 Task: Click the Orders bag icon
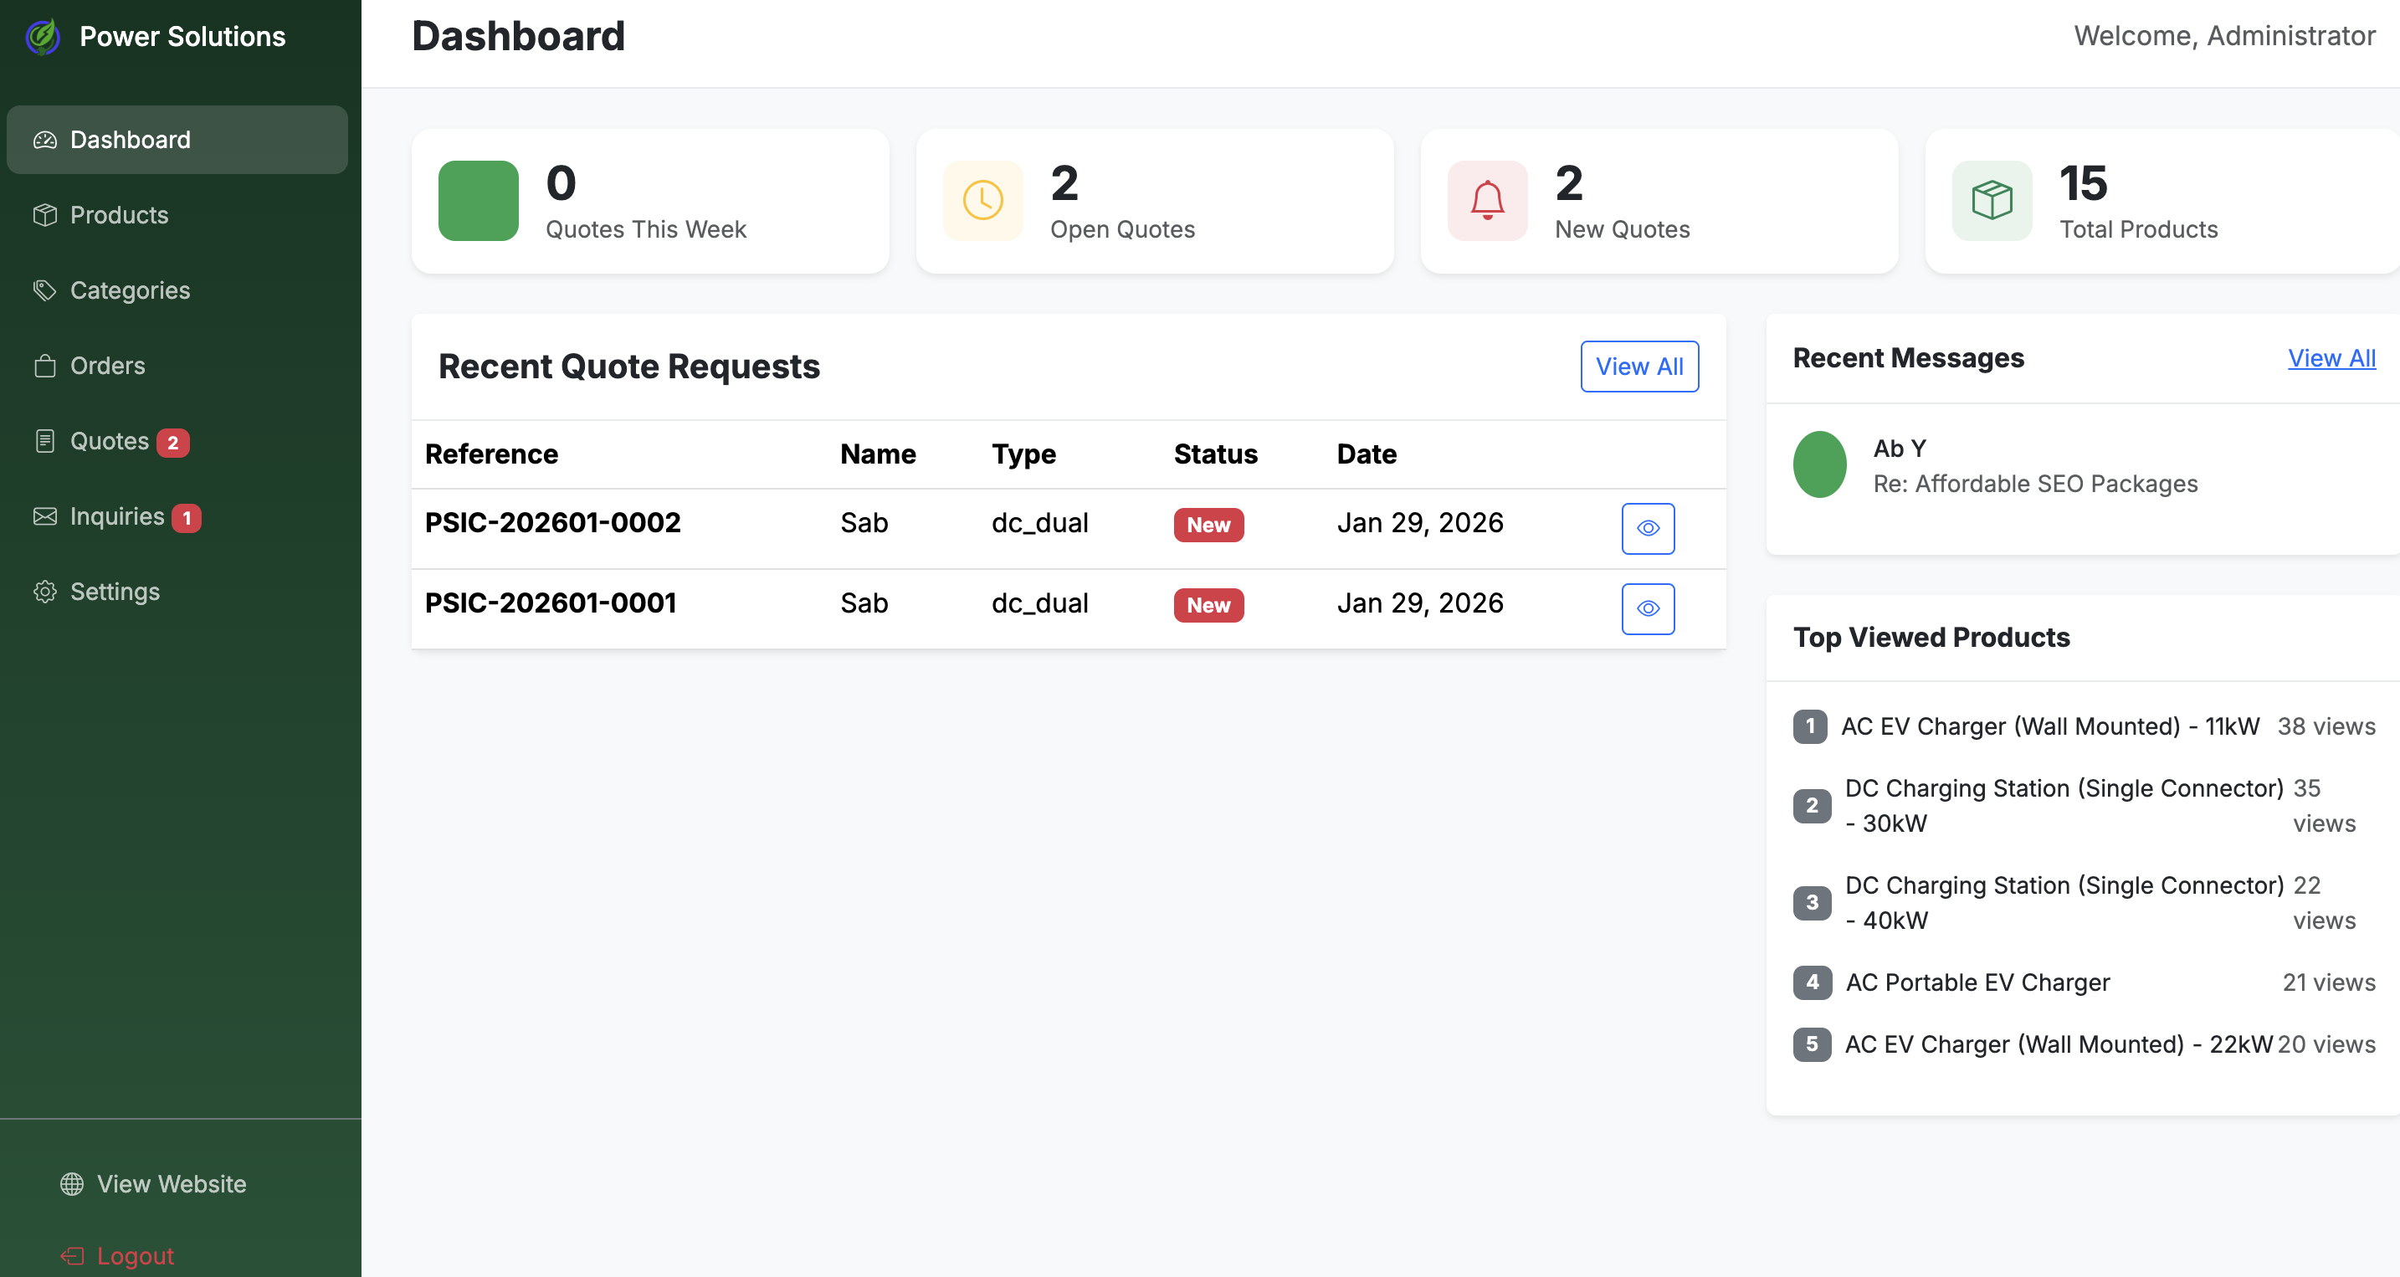[44, 365]
